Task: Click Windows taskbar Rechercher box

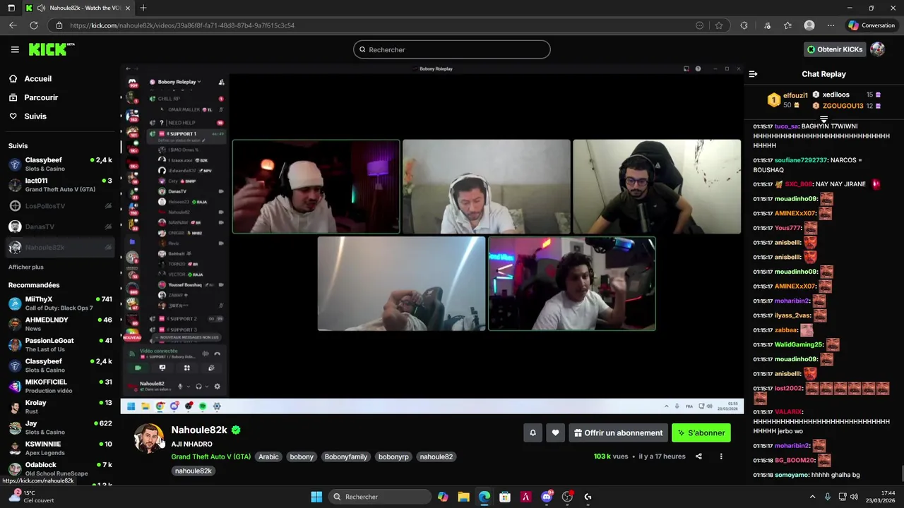Action: coord(380,497)
